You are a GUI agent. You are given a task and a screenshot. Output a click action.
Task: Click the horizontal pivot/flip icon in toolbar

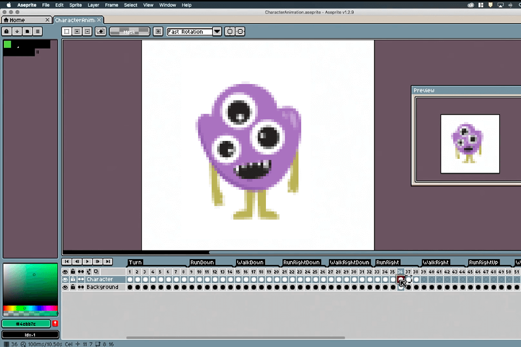(x=240, y=31)
